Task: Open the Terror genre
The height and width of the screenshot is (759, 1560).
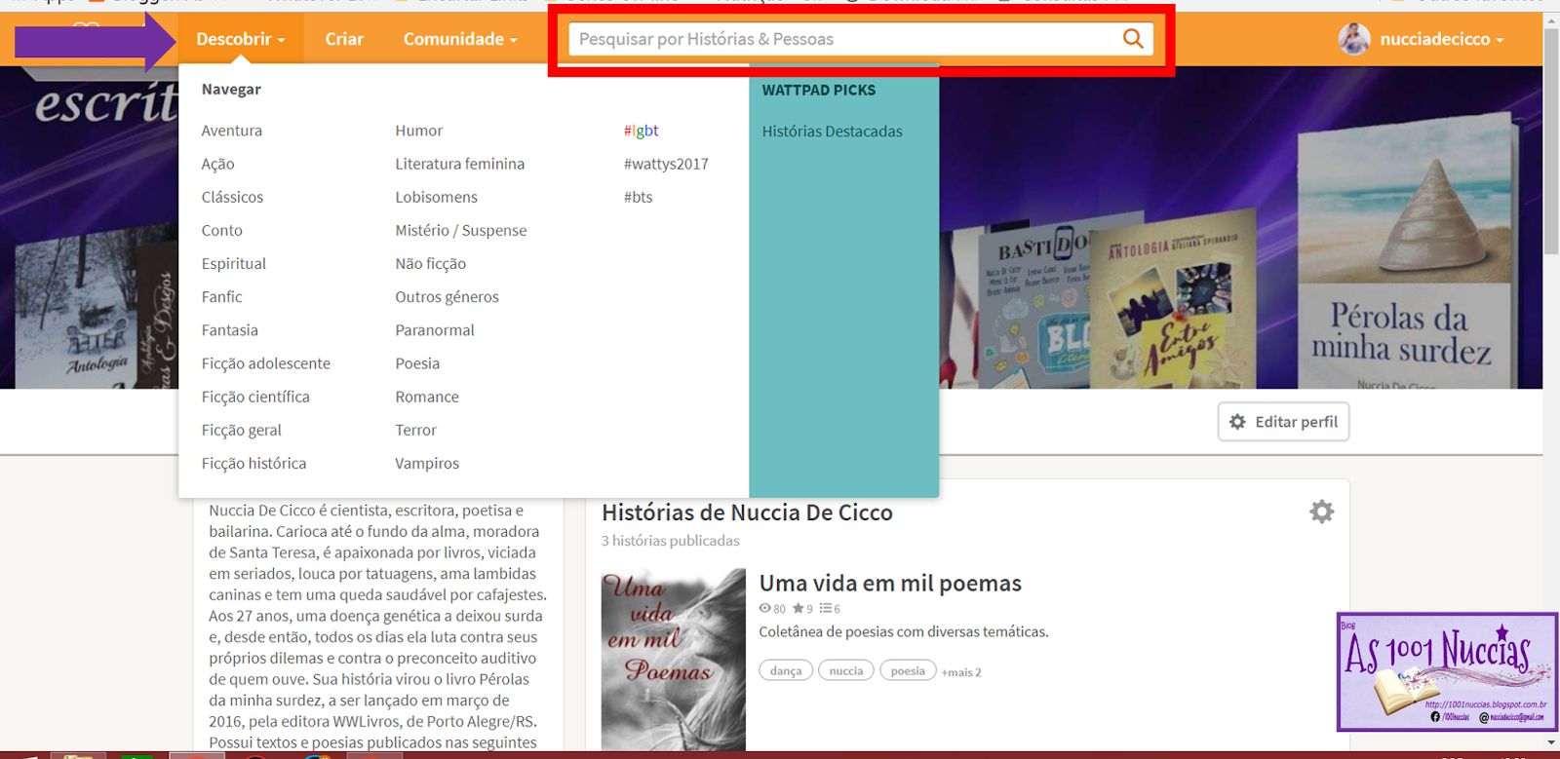Action: 415,430
